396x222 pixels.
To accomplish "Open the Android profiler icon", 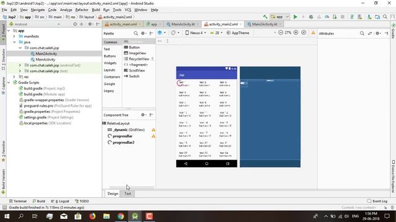I will [327, 17].
